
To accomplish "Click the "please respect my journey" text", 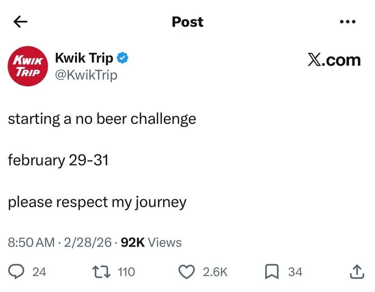I will coord(97,202).
